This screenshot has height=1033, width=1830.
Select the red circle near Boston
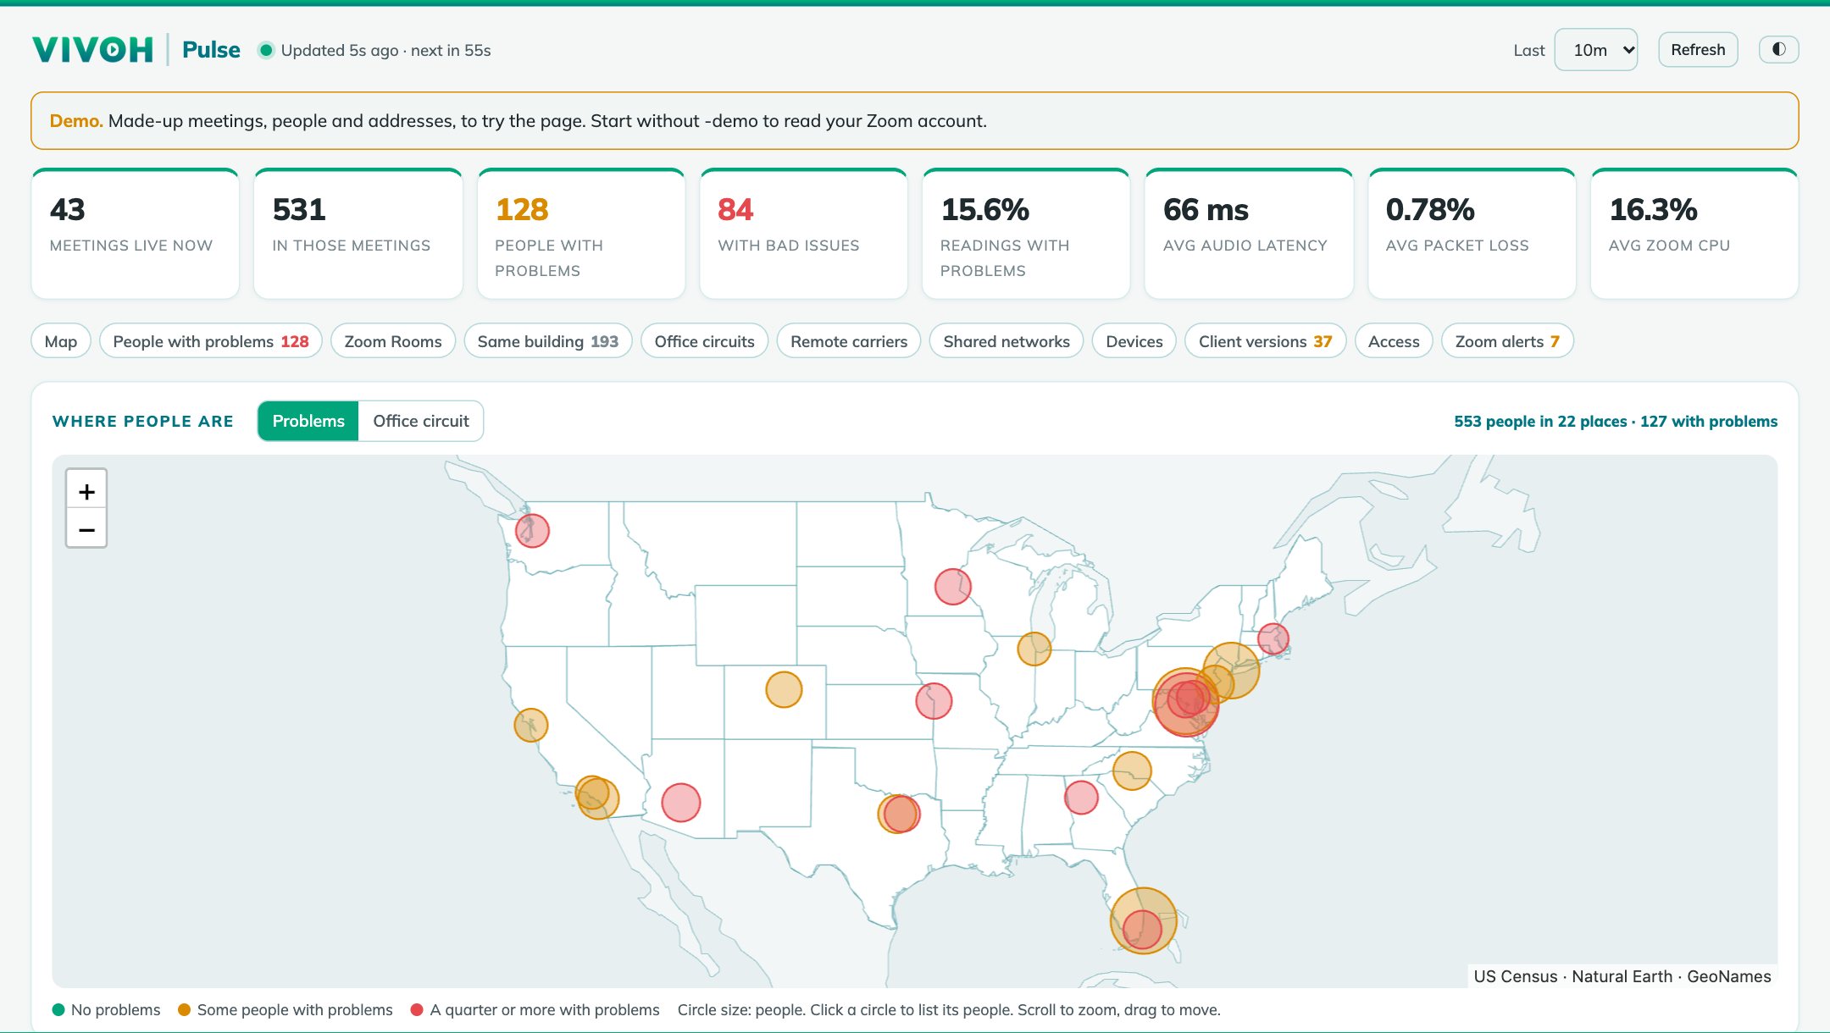(x=1273, y=639)
